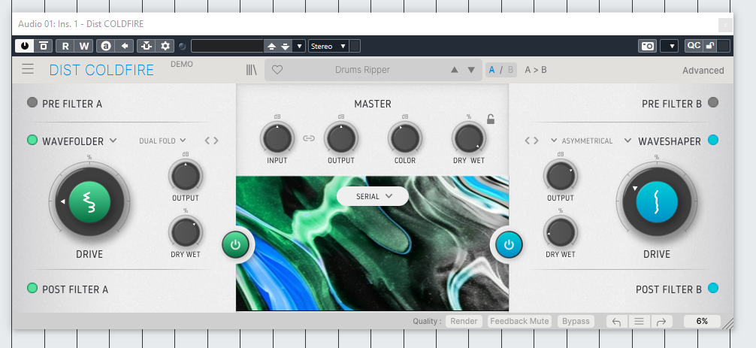Toggle Pre Filter B on

coord(713,102)
